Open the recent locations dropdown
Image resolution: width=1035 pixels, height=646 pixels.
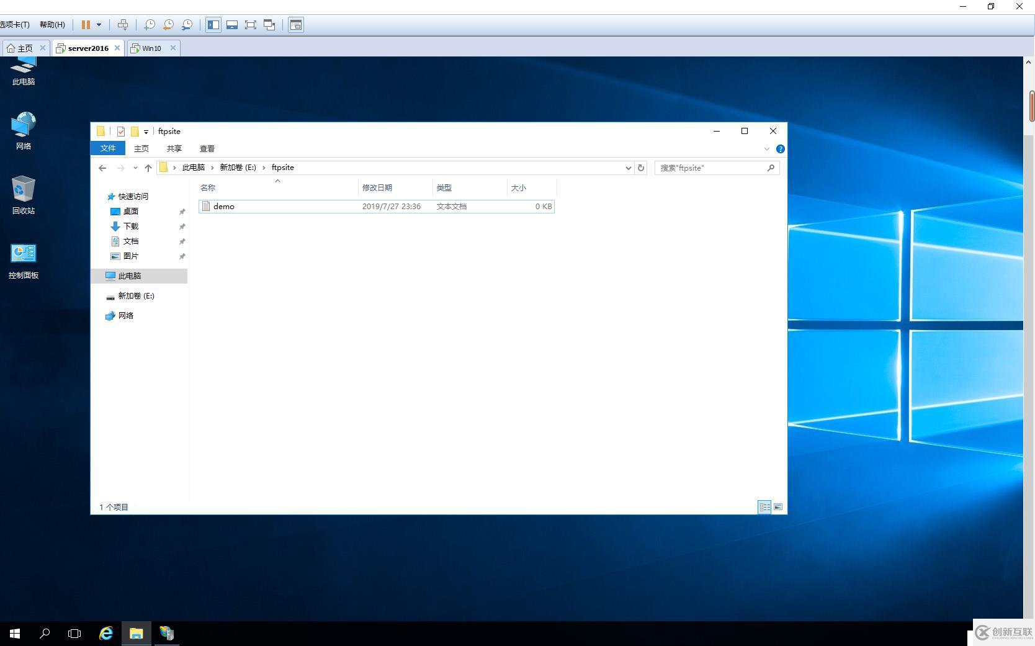[135, 168]
